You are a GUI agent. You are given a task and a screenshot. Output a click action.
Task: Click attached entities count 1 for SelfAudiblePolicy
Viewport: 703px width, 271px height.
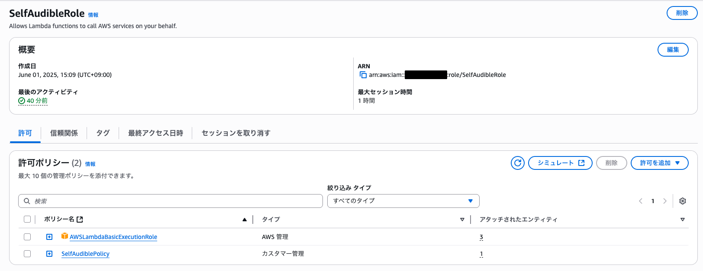(481, 254)
